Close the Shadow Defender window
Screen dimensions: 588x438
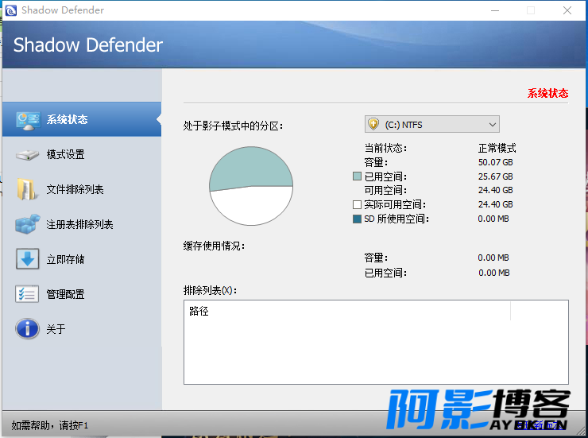(567, 10)
